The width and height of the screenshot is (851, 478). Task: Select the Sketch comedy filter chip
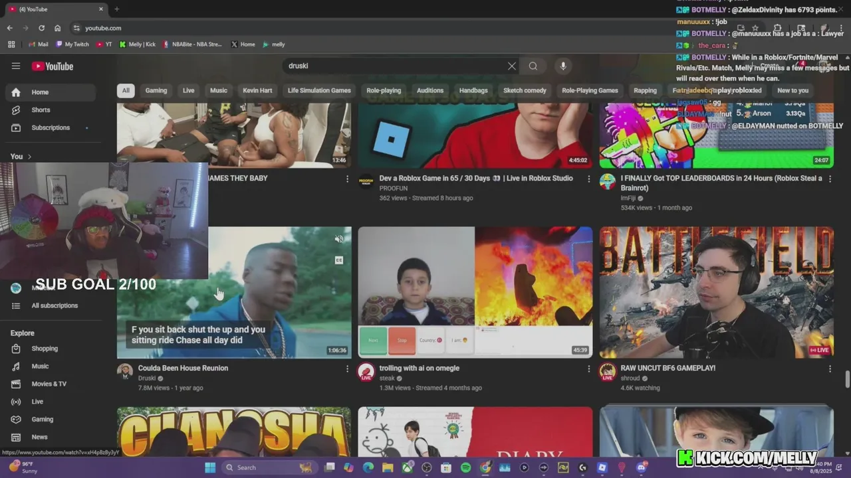point(525,90)
